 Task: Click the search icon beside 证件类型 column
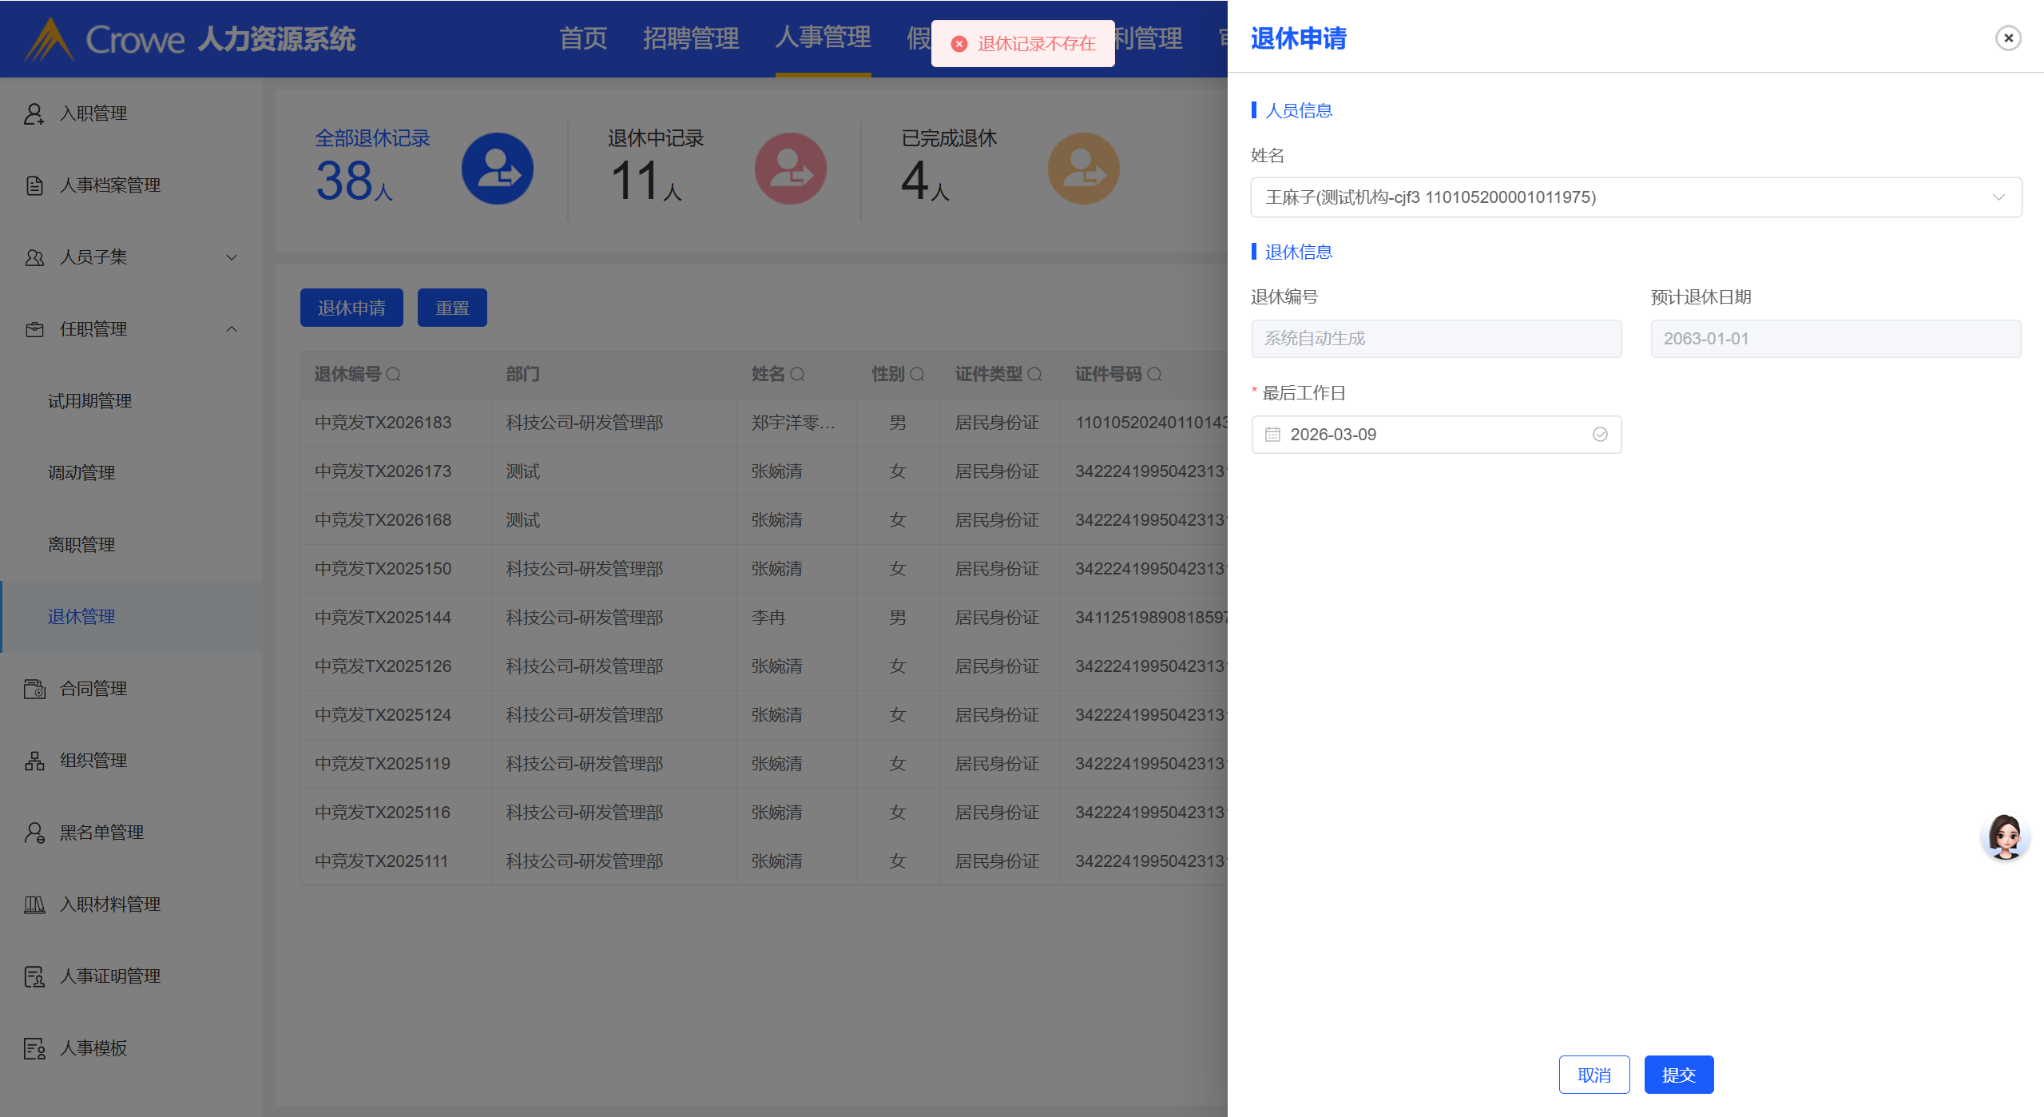click(x=1034, y=374)
